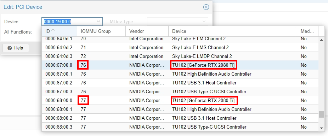Image resolution: width=328 pixels, height=136 pixels.
Task: Sort by the ID column header
Action: pos(59,31)
